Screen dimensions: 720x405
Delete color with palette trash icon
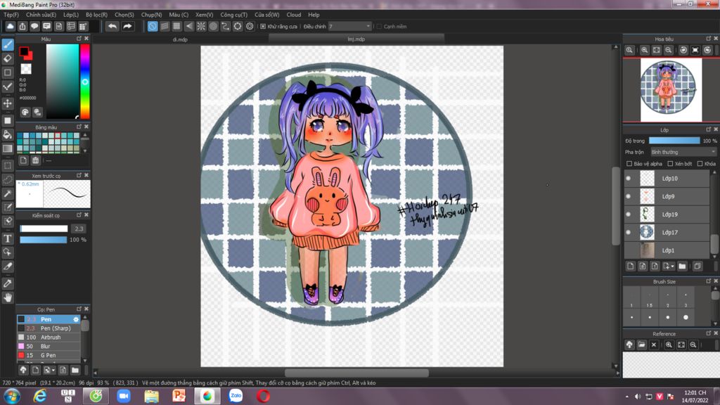(35, 160)
